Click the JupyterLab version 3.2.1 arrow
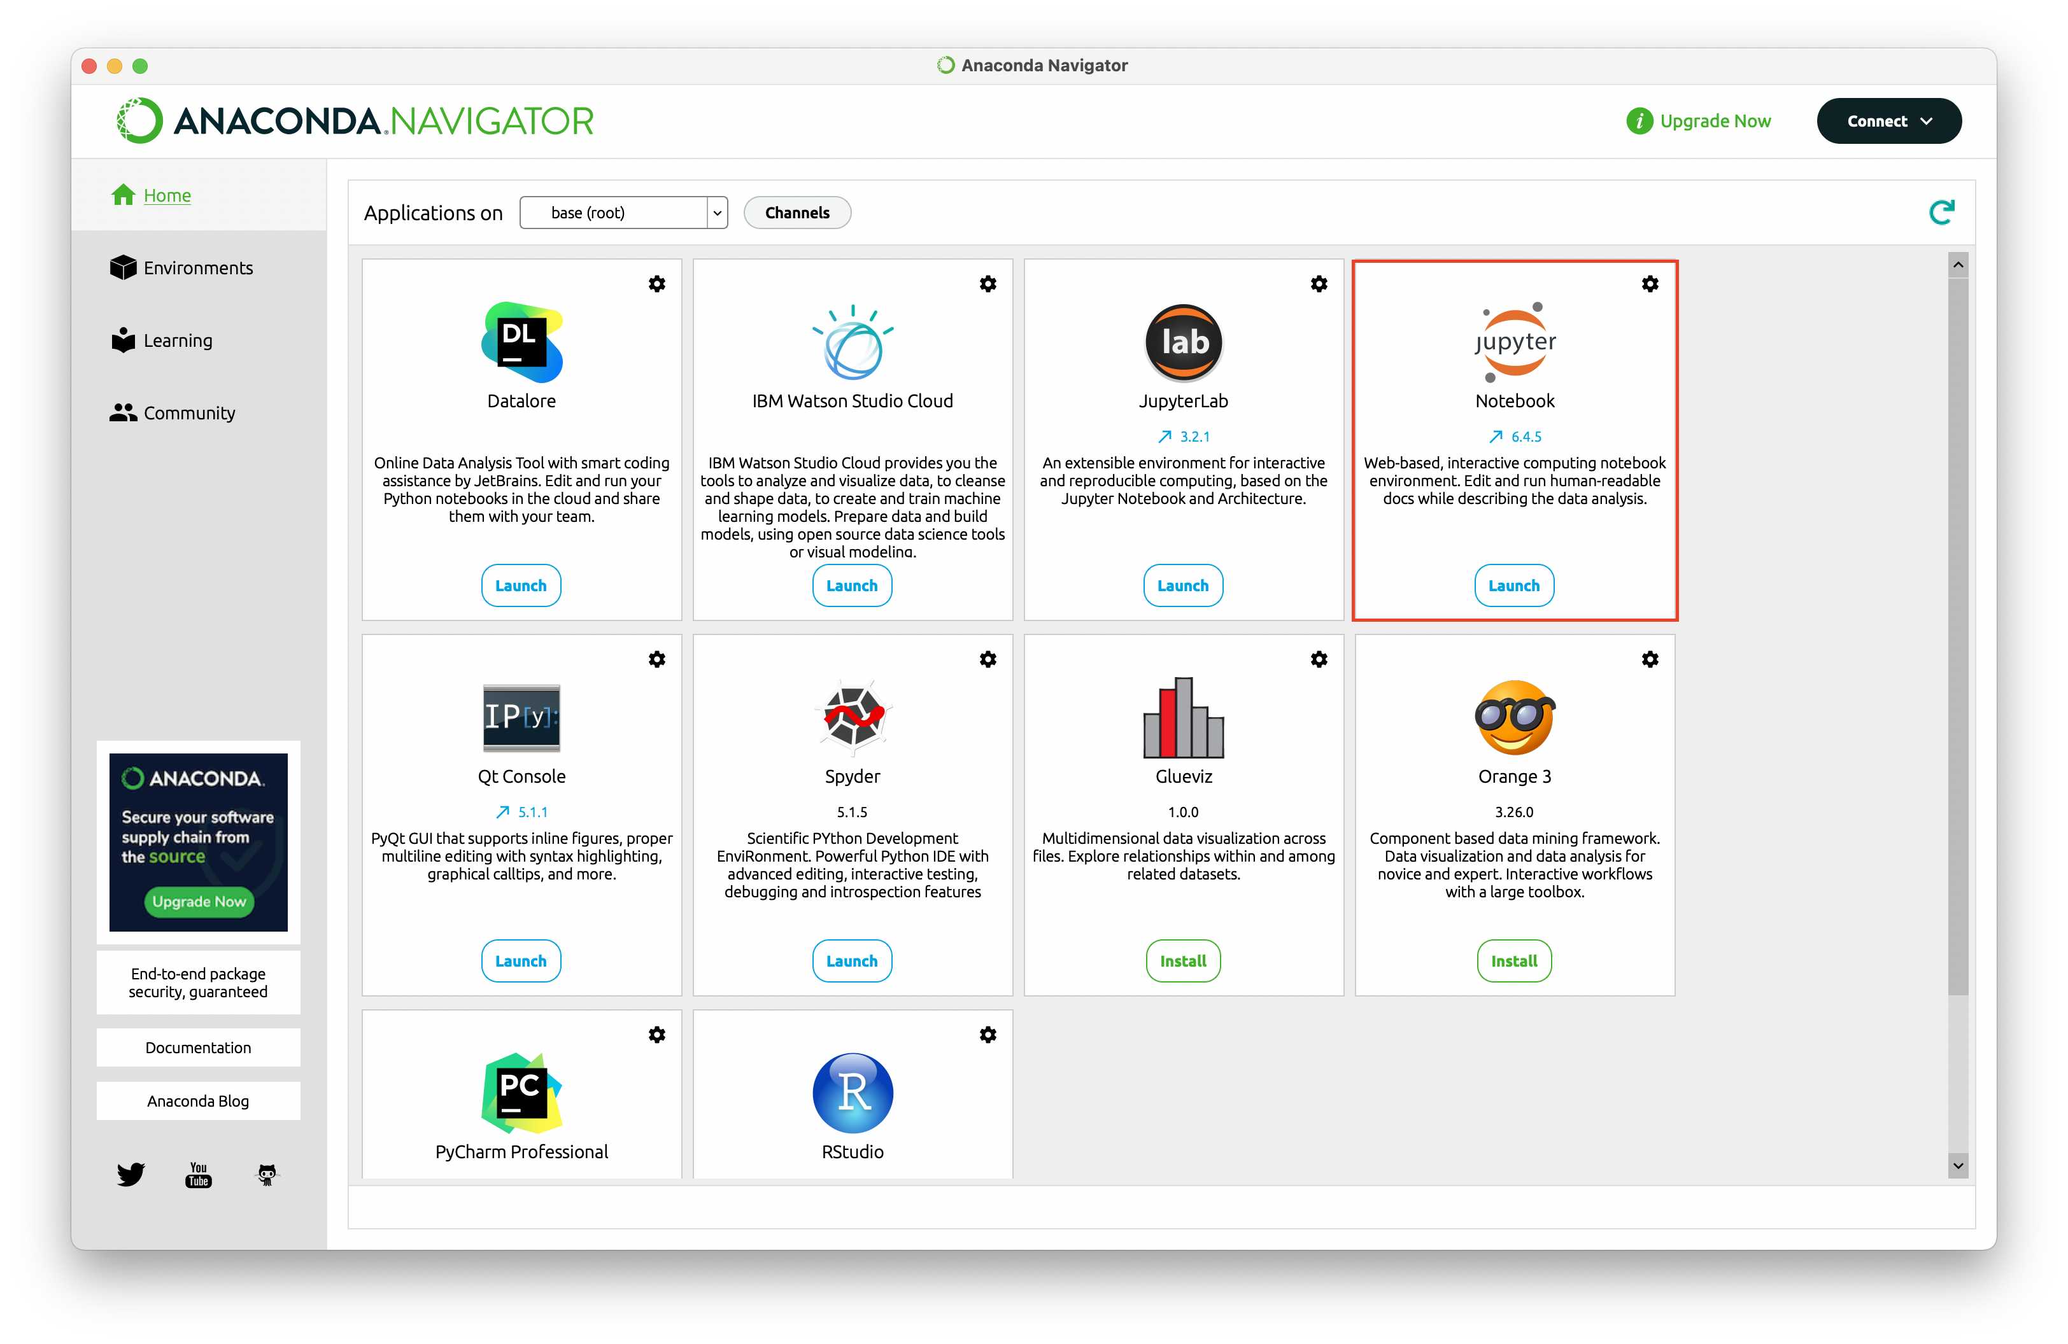The image size is (2068, 1344). coord(1165,437)
